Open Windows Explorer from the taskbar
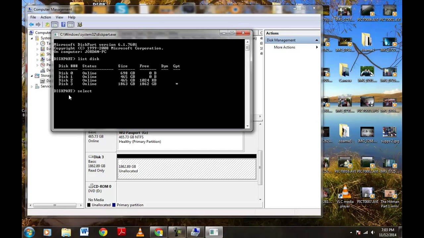This screenshot has width=424, height=238. click(66, 232)
